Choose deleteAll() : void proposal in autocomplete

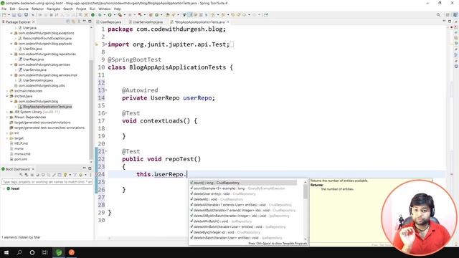(x=217, y=199)
